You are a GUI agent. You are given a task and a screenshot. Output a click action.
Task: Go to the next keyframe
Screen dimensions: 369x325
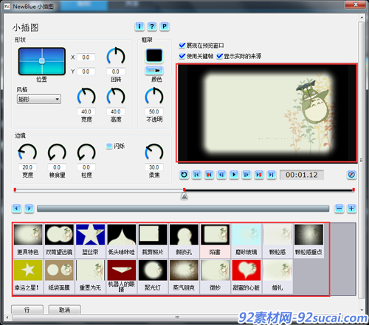259,175
